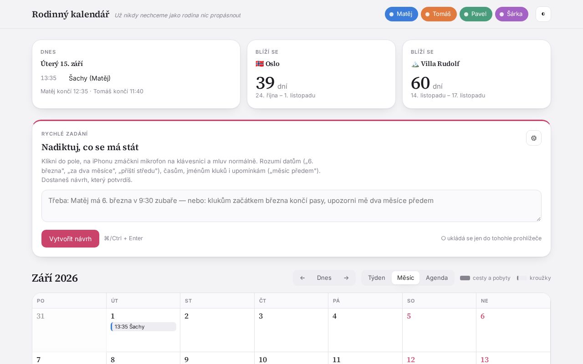Click the 'Už nikdy nechceme...' subtitle

(178, 15)
